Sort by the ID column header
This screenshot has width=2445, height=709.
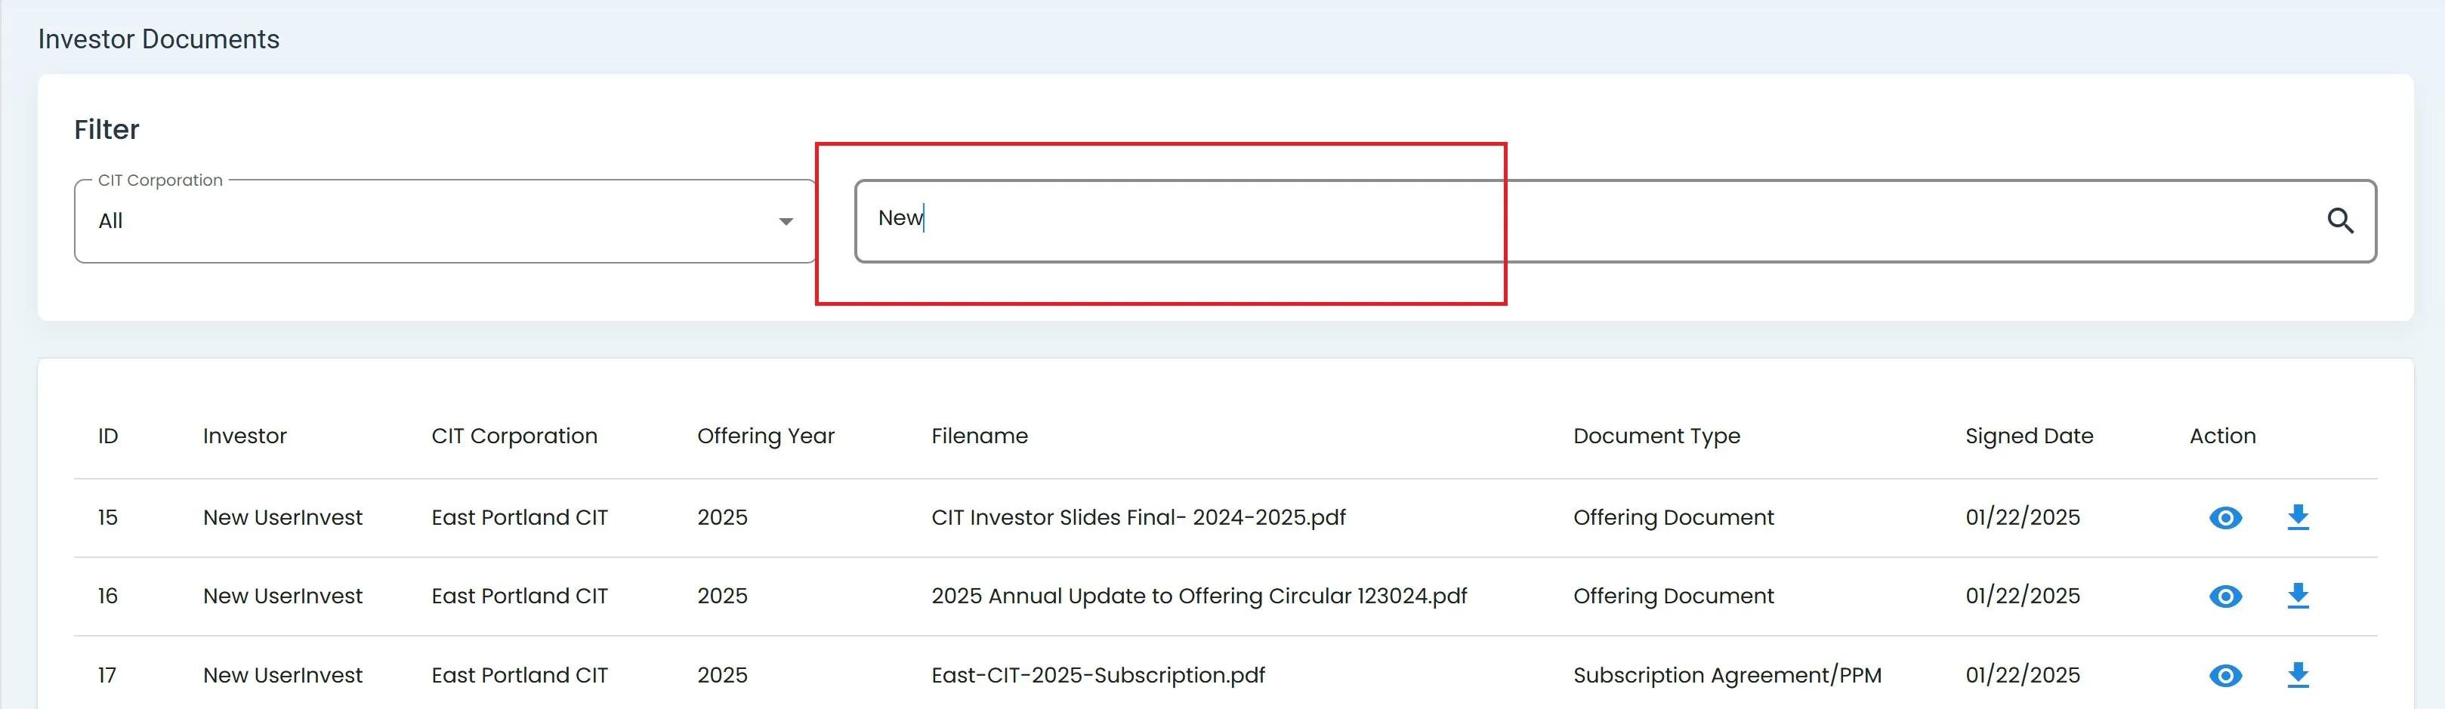click(x=108, y=436)
